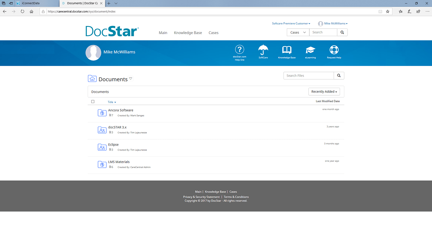Visit the docStar.com Help Site question mark icon
The image size is (432, 233).
coord(239,50)
